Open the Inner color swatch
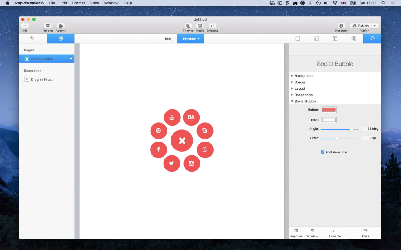The width and height of the screenshot is (401, 250). point(329,120)
